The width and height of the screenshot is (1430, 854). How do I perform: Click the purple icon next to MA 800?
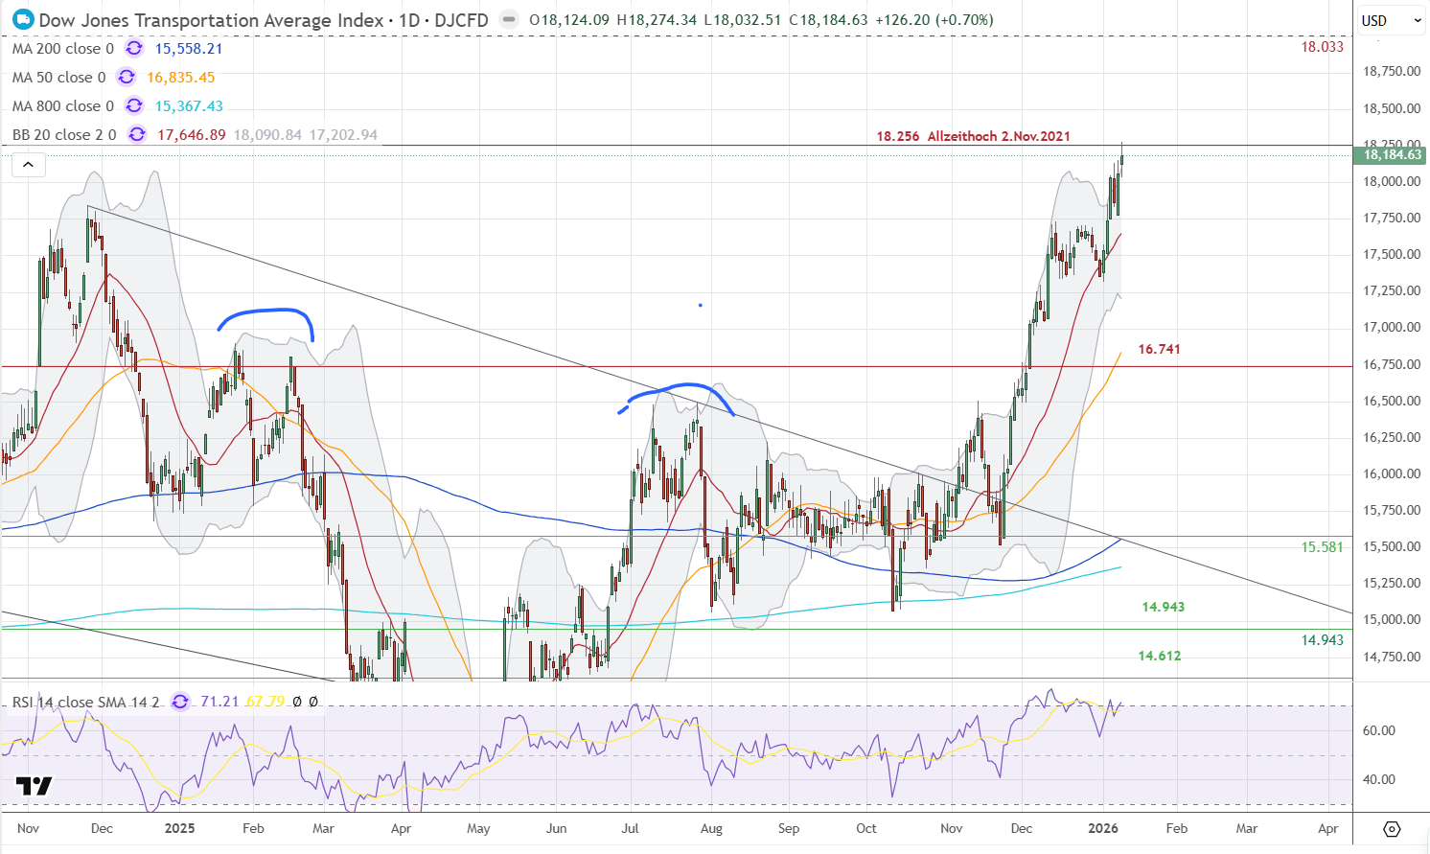click(x=134, y=106)
